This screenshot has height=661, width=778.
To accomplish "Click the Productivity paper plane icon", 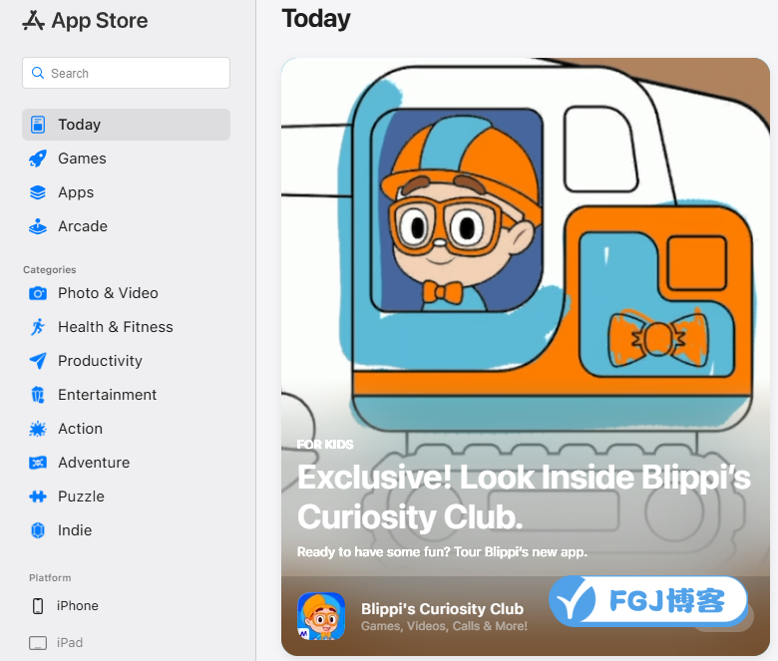I will (x=38, y=361).
